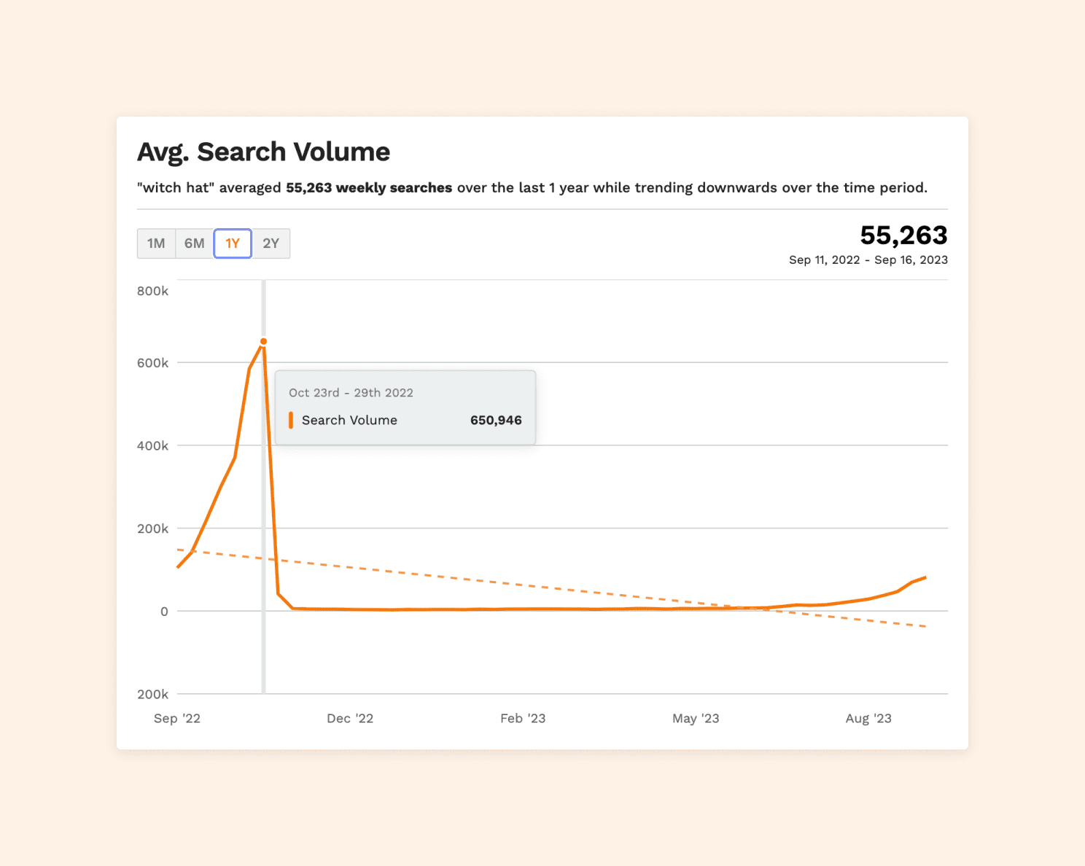This screenshot has width=1085, height=866.
Task: Switch to the 6M time range
Action: tap(195, 243)
